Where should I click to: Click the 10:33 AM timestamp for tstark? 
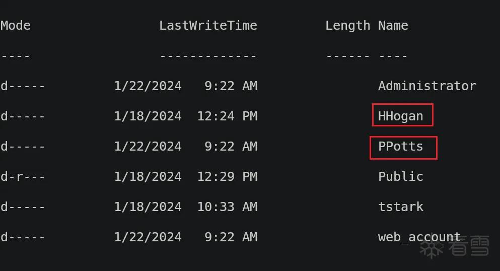(x=227, y=207)
